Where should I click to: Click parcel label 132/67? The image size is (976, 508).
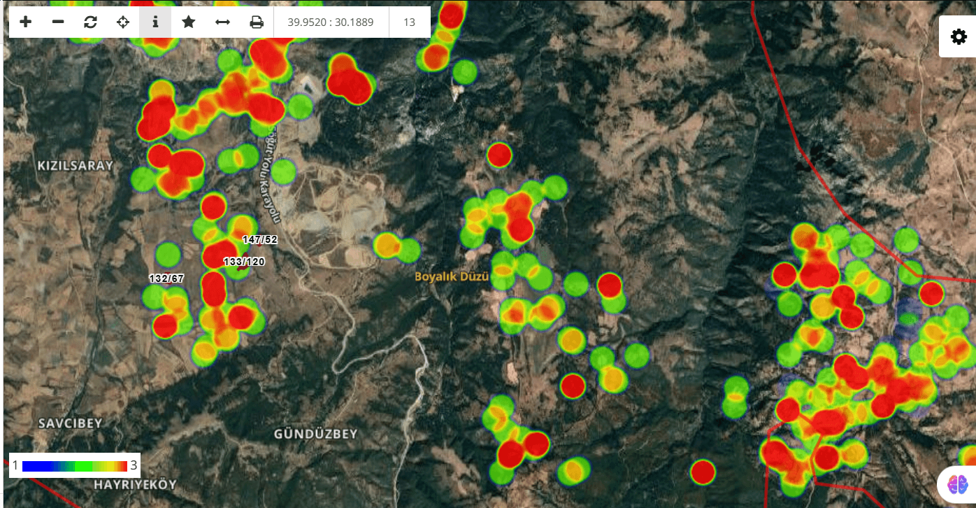click(166, 278)
